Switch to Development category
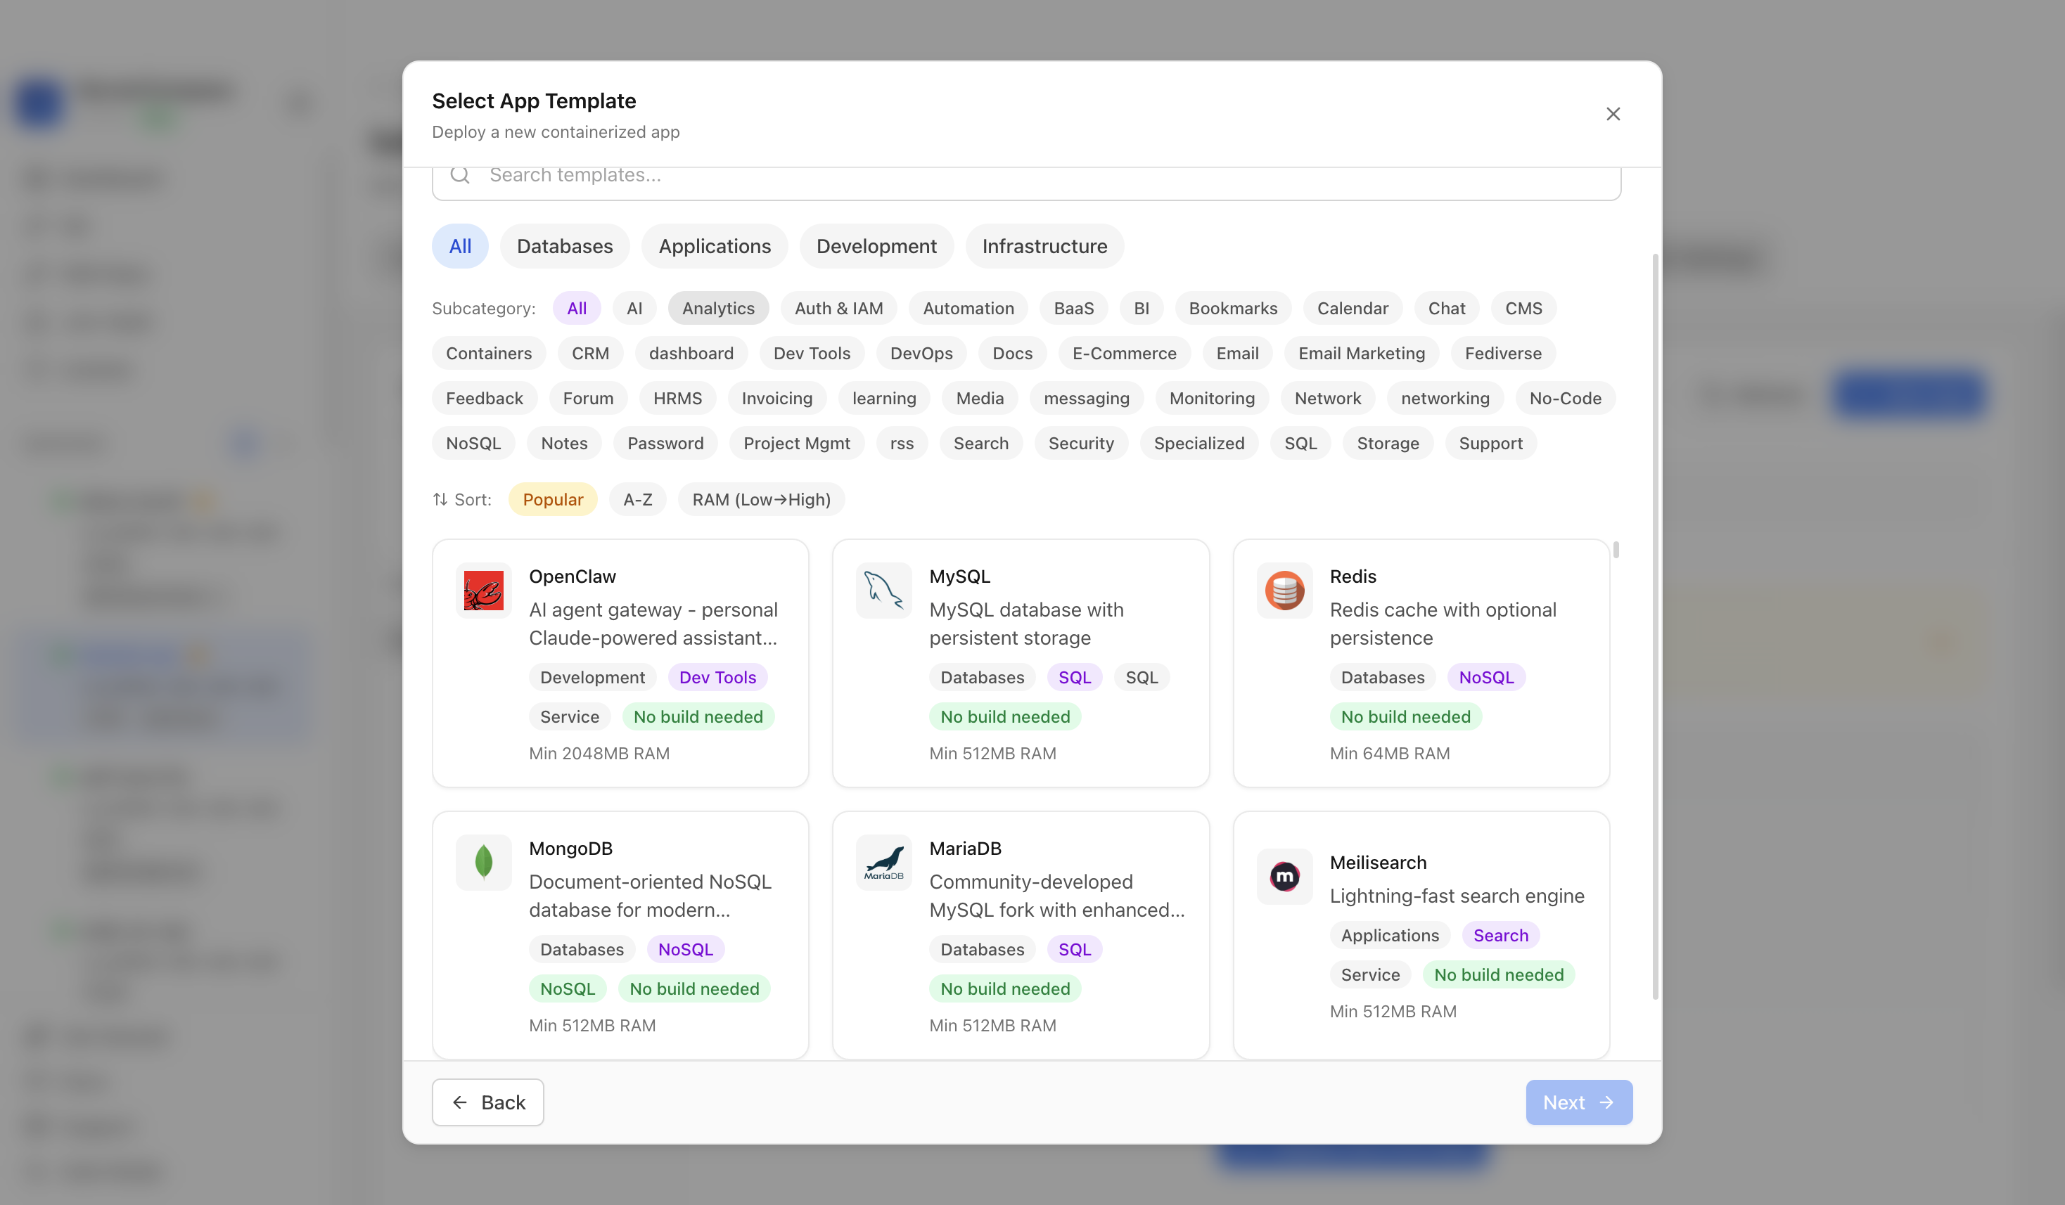2065x1205 pixels. point(876,246)
